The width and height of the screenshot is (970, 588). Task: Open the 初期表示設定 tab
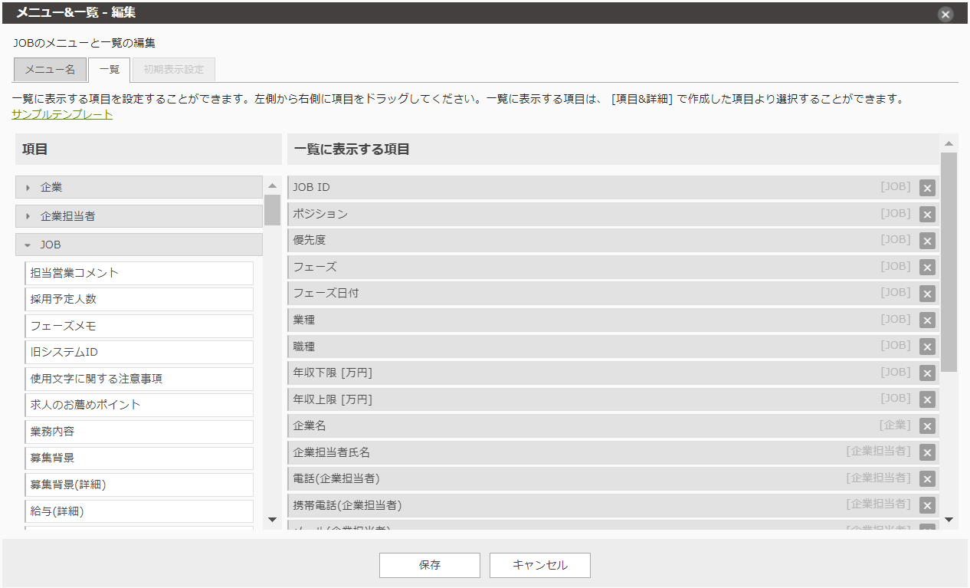pos(174,69)
